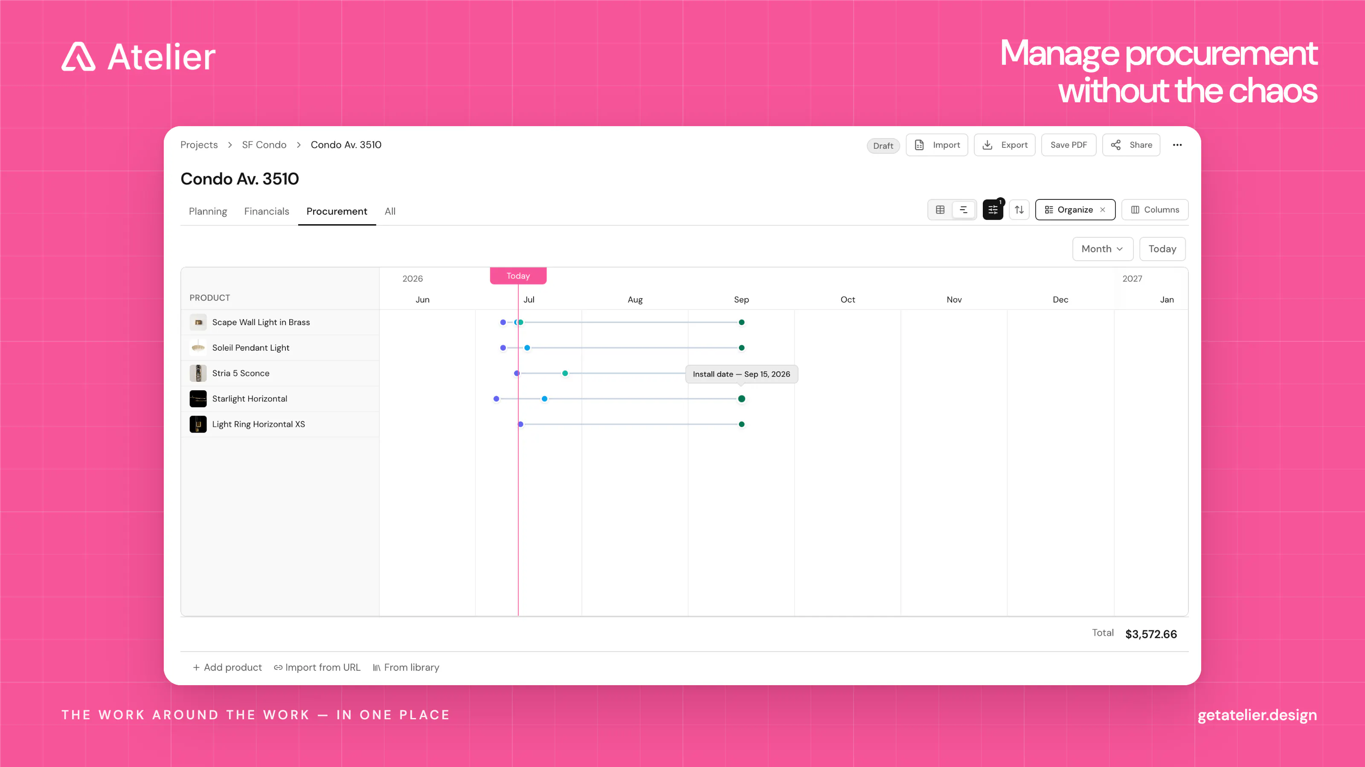1365x767 pixels.
Task: Open the filters icon with badge
Action: click(993, 210)
